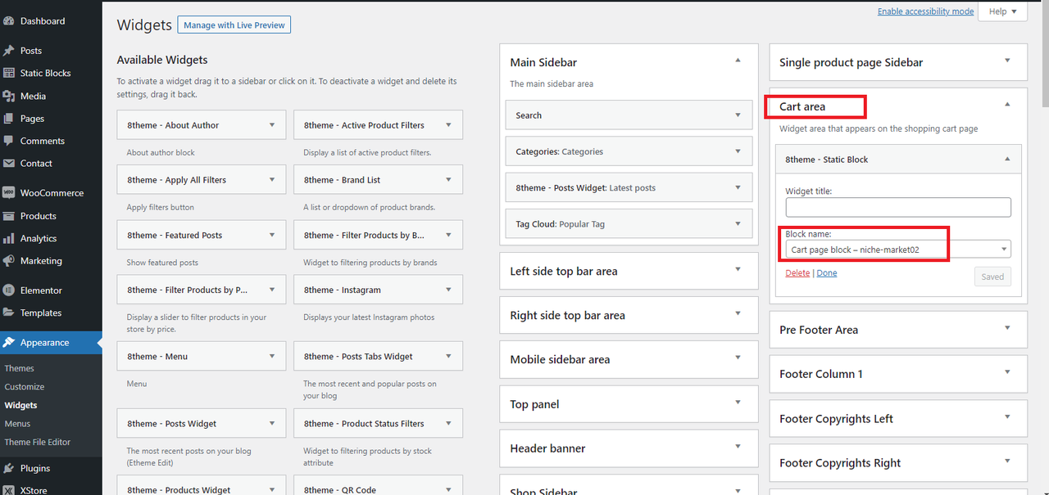The height and width of the screenshot is (495, 1049).
Task: Expand Single product page Sidebar panel
Action: [x=1007, y=61]
